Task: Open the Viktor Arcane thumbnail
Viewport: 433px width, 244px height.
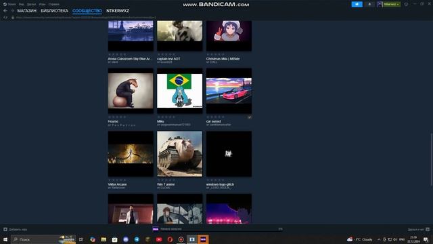Action: click(x=131, y=154)
